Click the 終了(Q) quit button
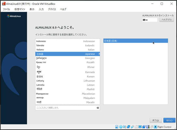Viewport: 177px width, 130px height. (x=156, y=120)
